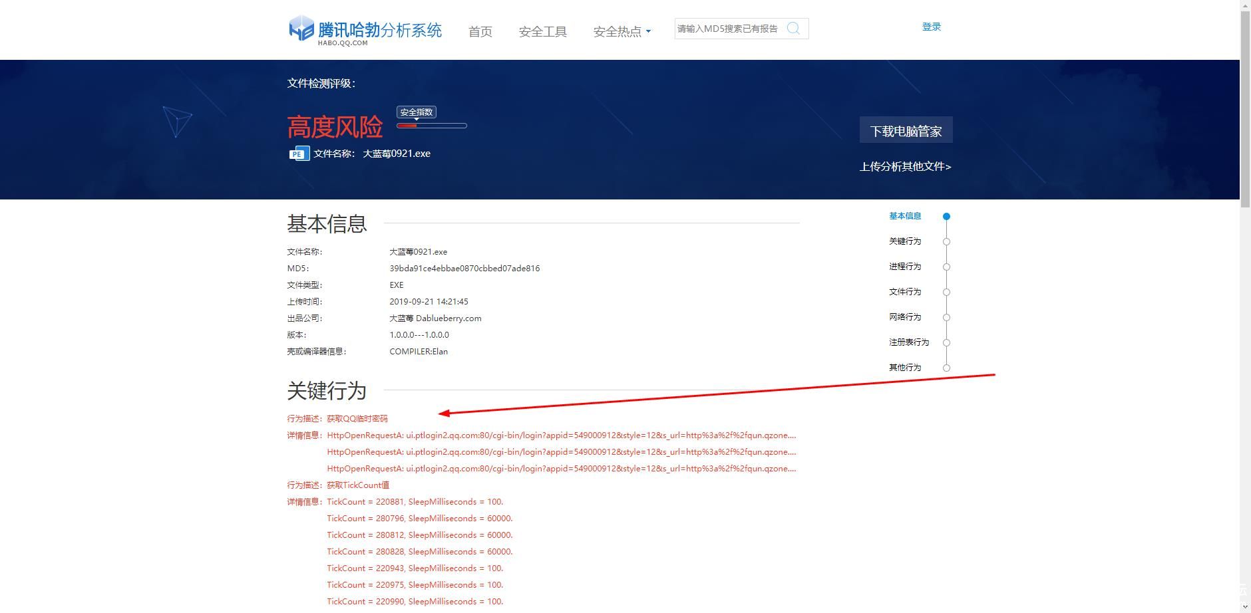The height and width of the screenshot is (613, 1251).
Task: Click 上传分析其他文件 link
Action: [905, 167]
